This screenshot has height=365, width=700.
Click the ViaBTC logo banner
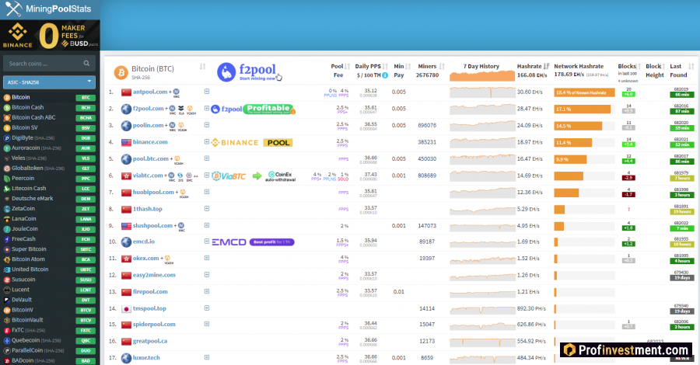tap(229, 176)
